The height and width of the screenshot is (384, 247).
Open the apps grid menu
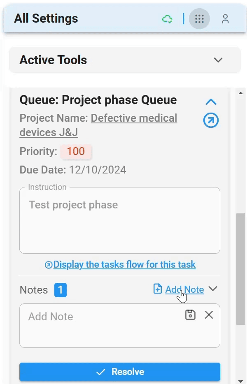coord(199,19)
